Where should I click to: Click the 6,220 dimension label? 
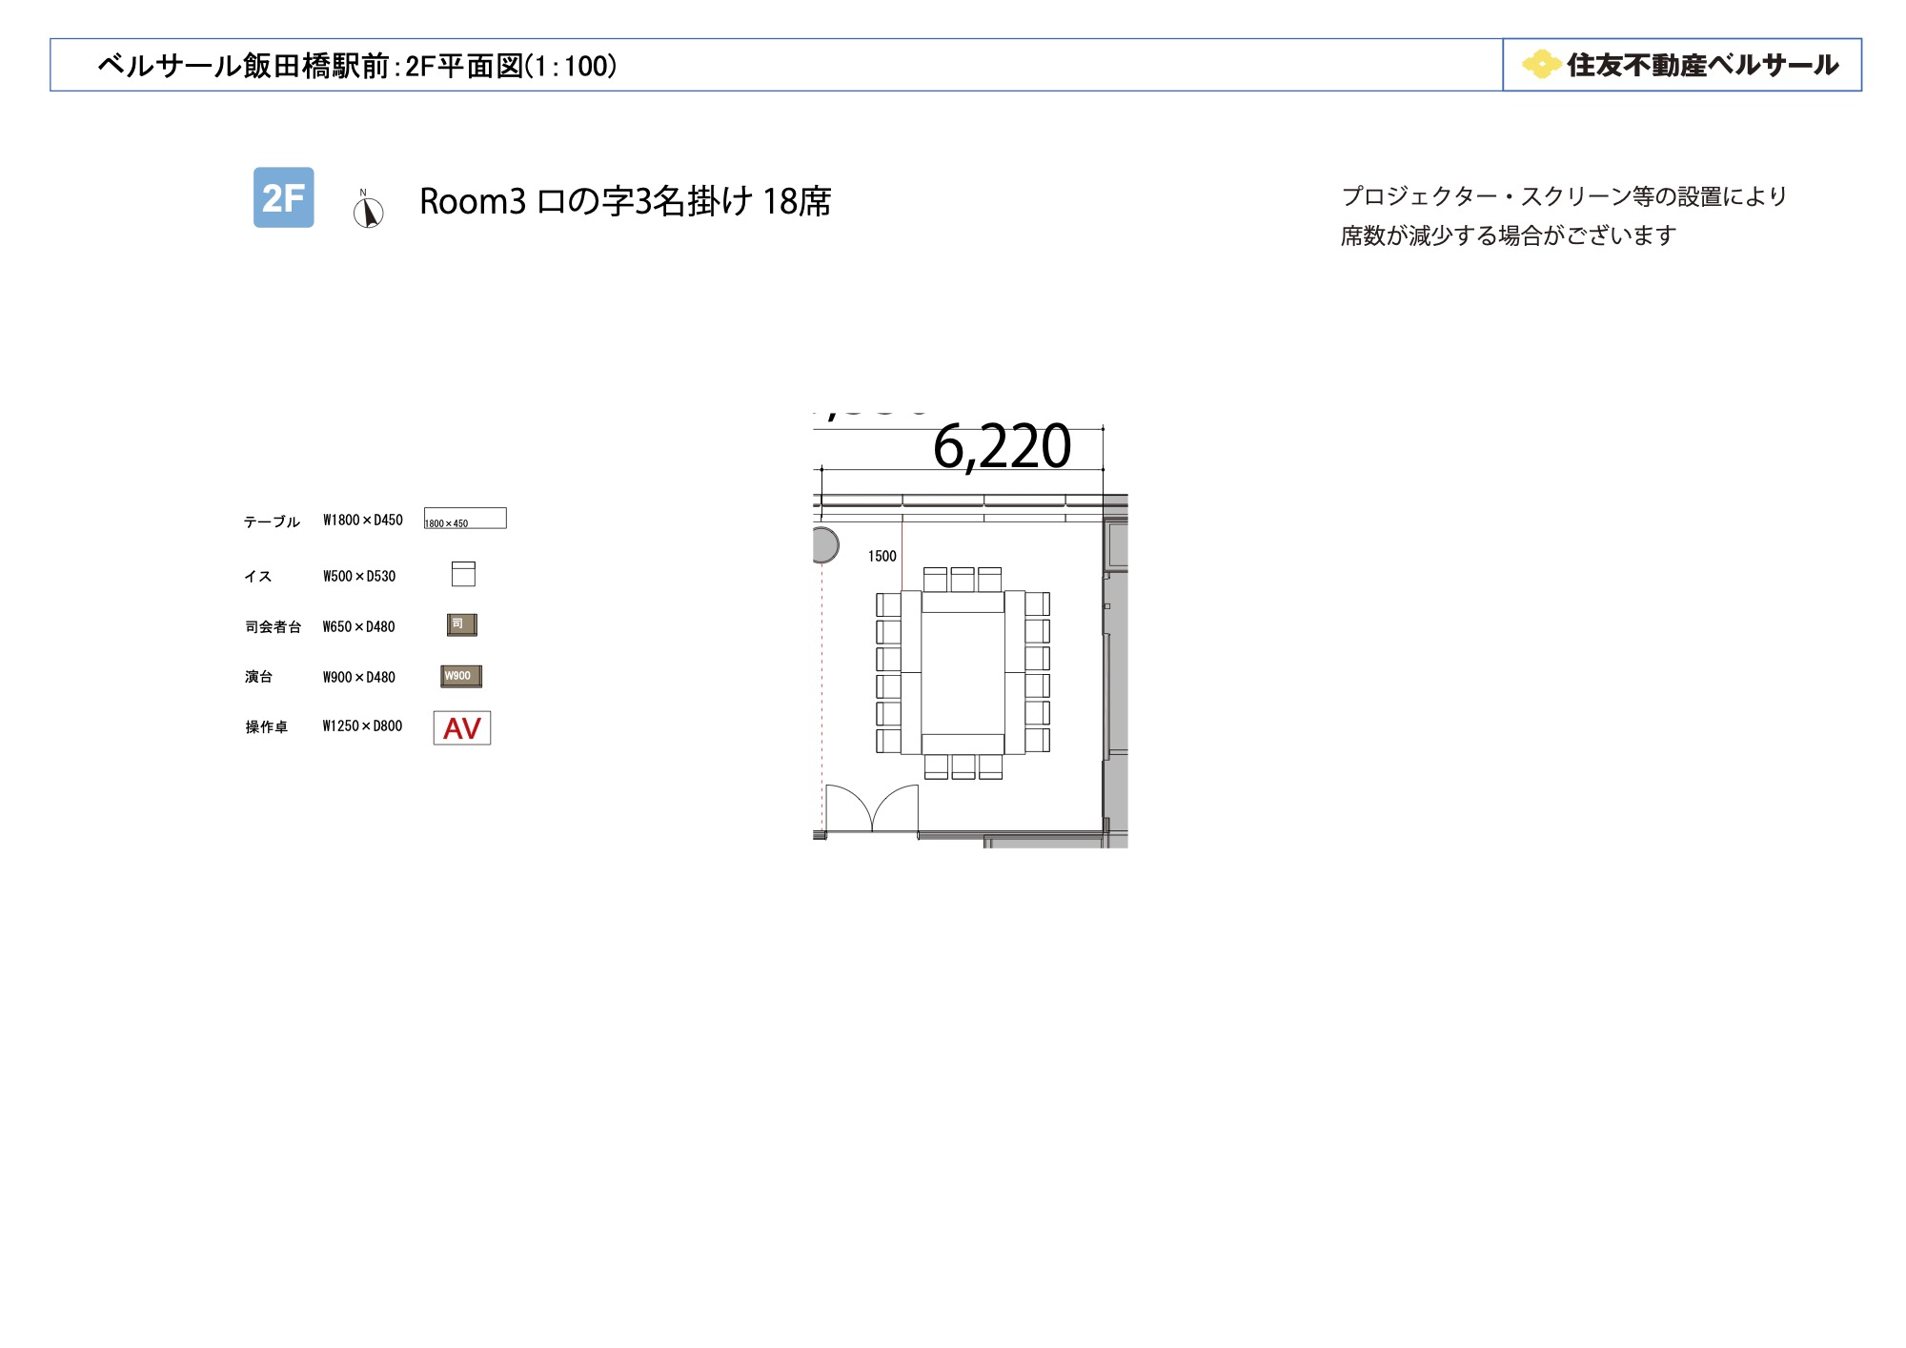[1003, 446]
